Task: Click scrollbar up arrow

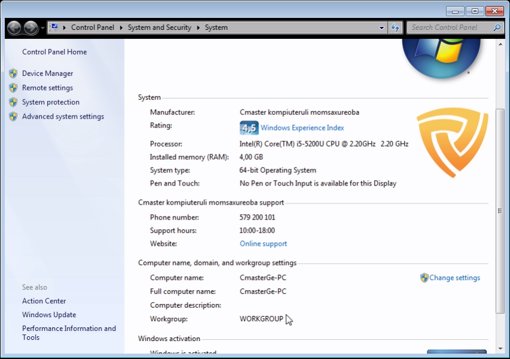Action: (500, 44)
